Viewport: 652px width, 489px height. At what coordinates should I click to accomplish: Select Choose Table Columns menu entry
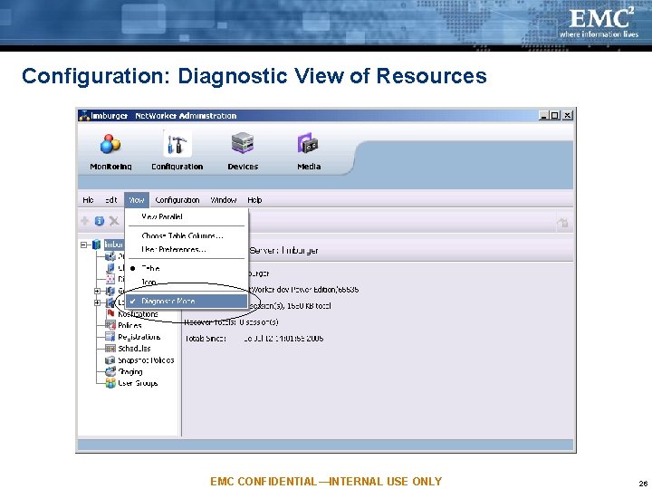(187, 235)
